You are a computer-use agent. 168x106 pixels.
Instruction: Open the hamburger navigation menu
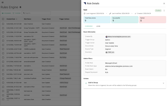click(3, 2)
